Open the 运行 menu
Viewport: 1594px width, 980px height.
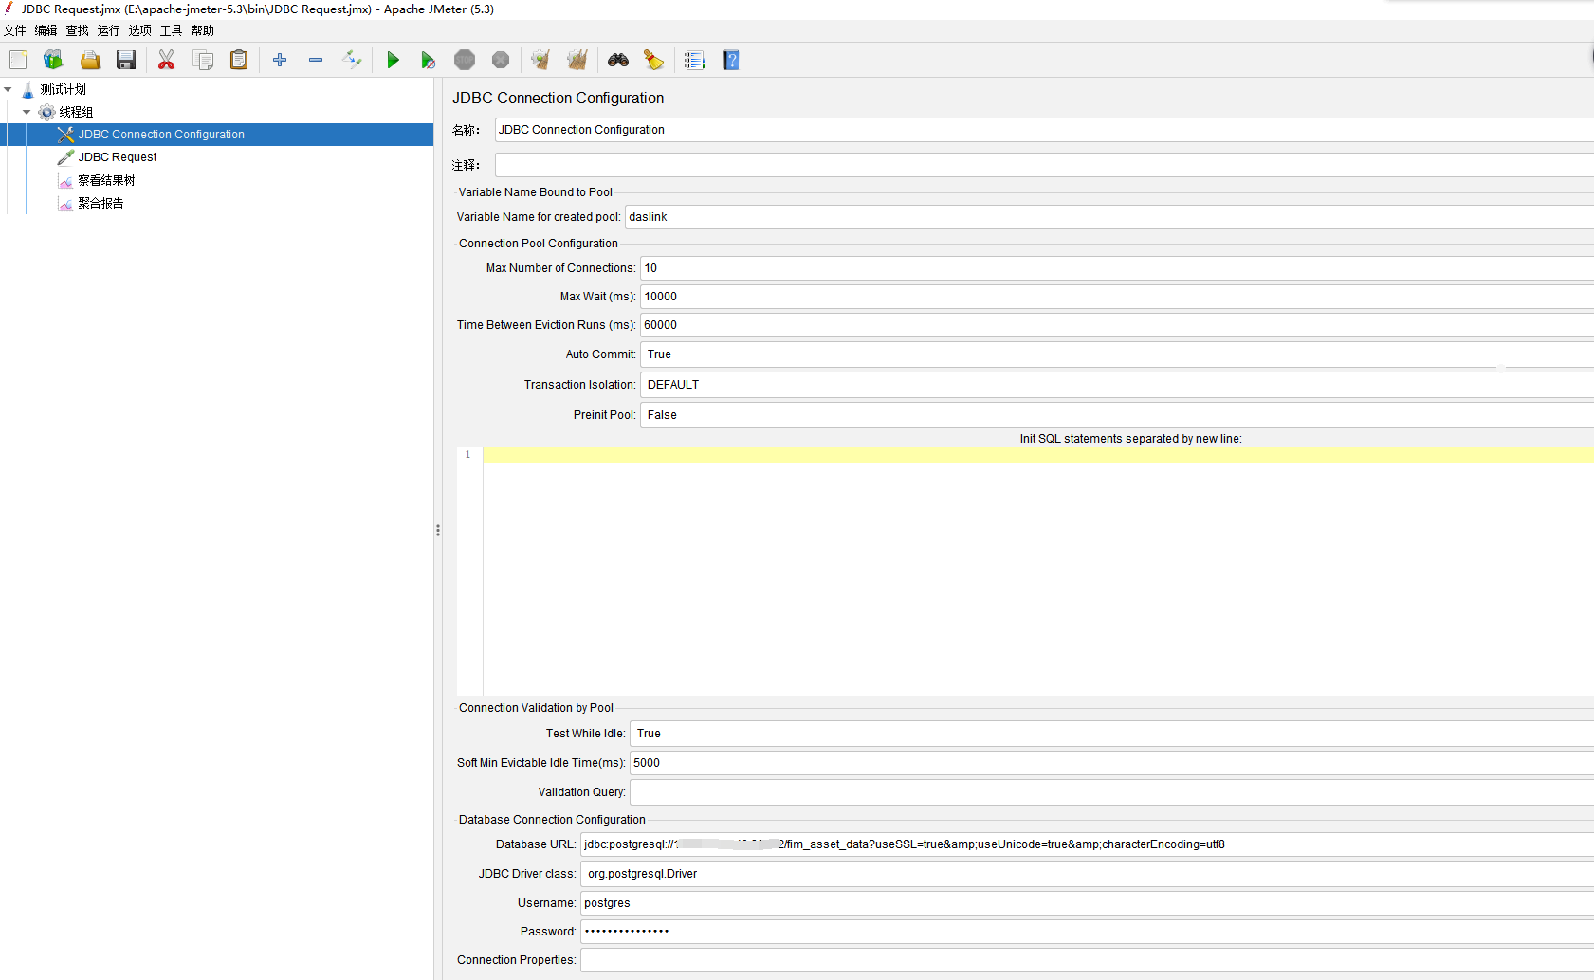click(107, 30)
